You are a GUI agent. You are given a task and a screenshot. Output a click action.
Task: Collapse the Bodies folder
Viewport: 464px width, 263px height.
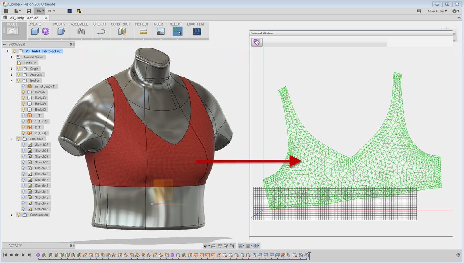point(12,81)
